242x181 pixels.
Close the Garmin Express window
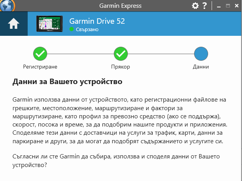click(237, 6)
